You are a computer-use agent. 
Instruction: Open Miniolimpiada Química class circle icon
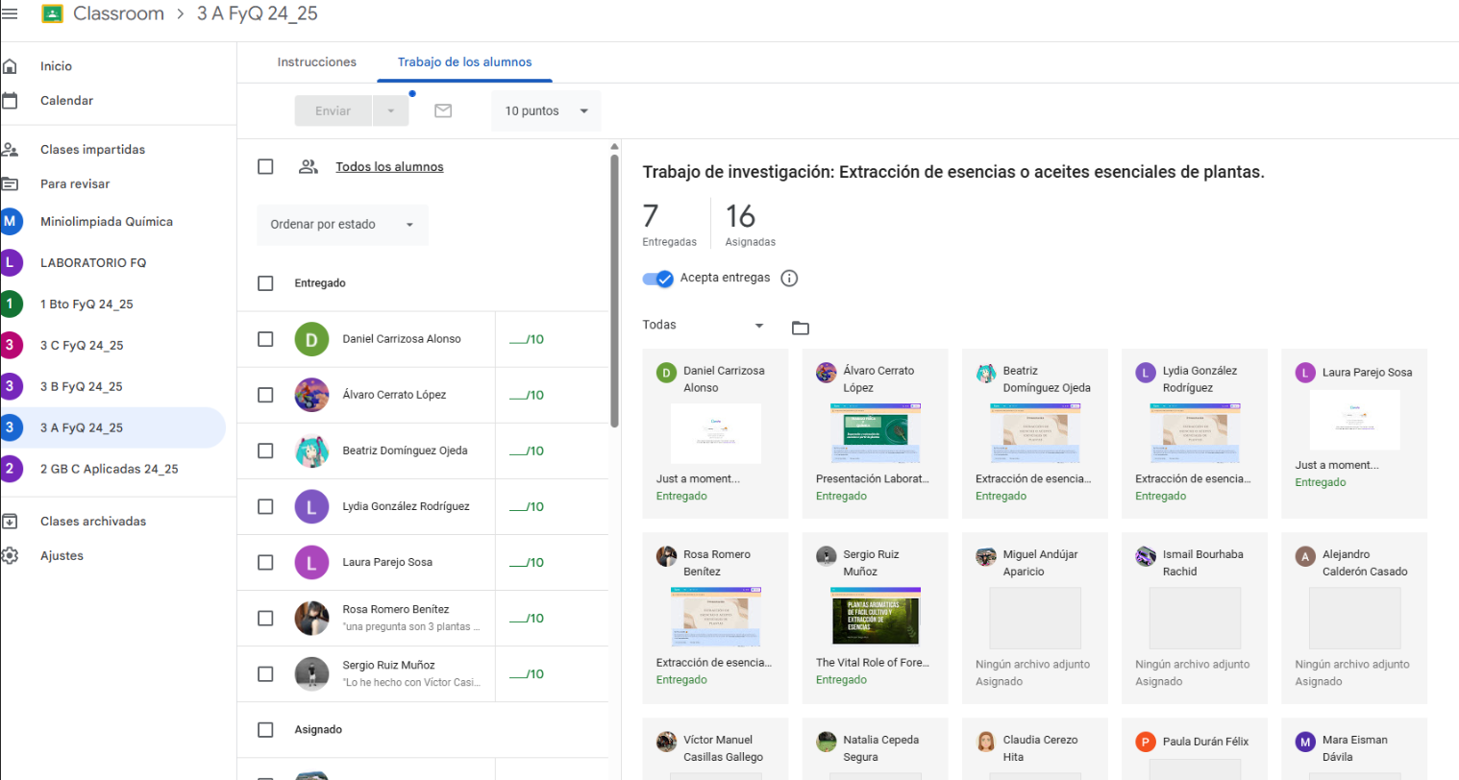11,222
